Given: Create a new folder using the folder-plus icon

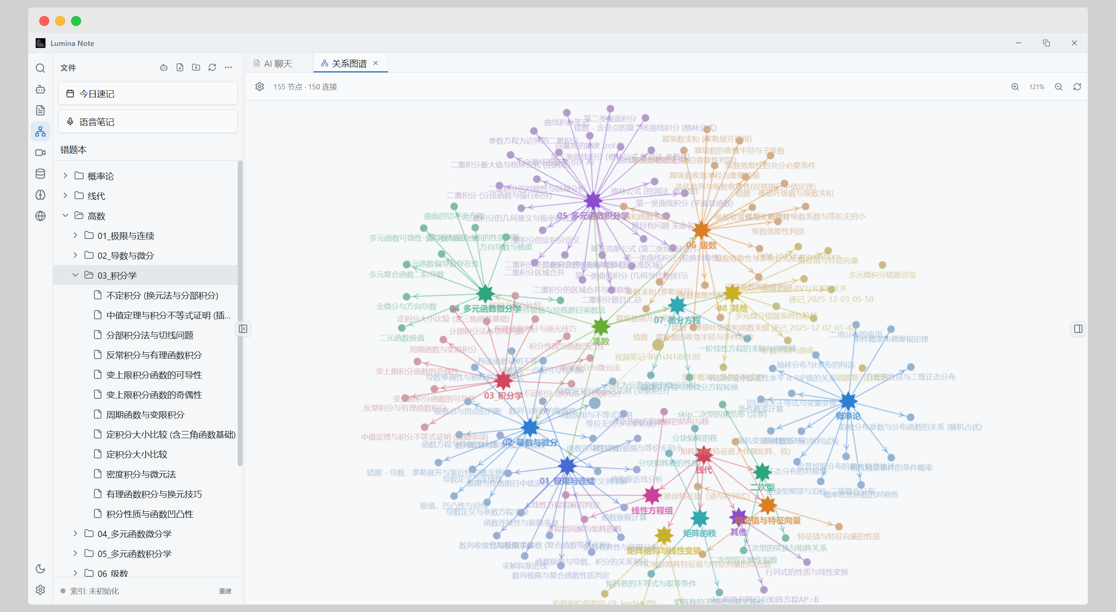Looking at the screenshot, I should pyautogui.click(x=196, y=67).
